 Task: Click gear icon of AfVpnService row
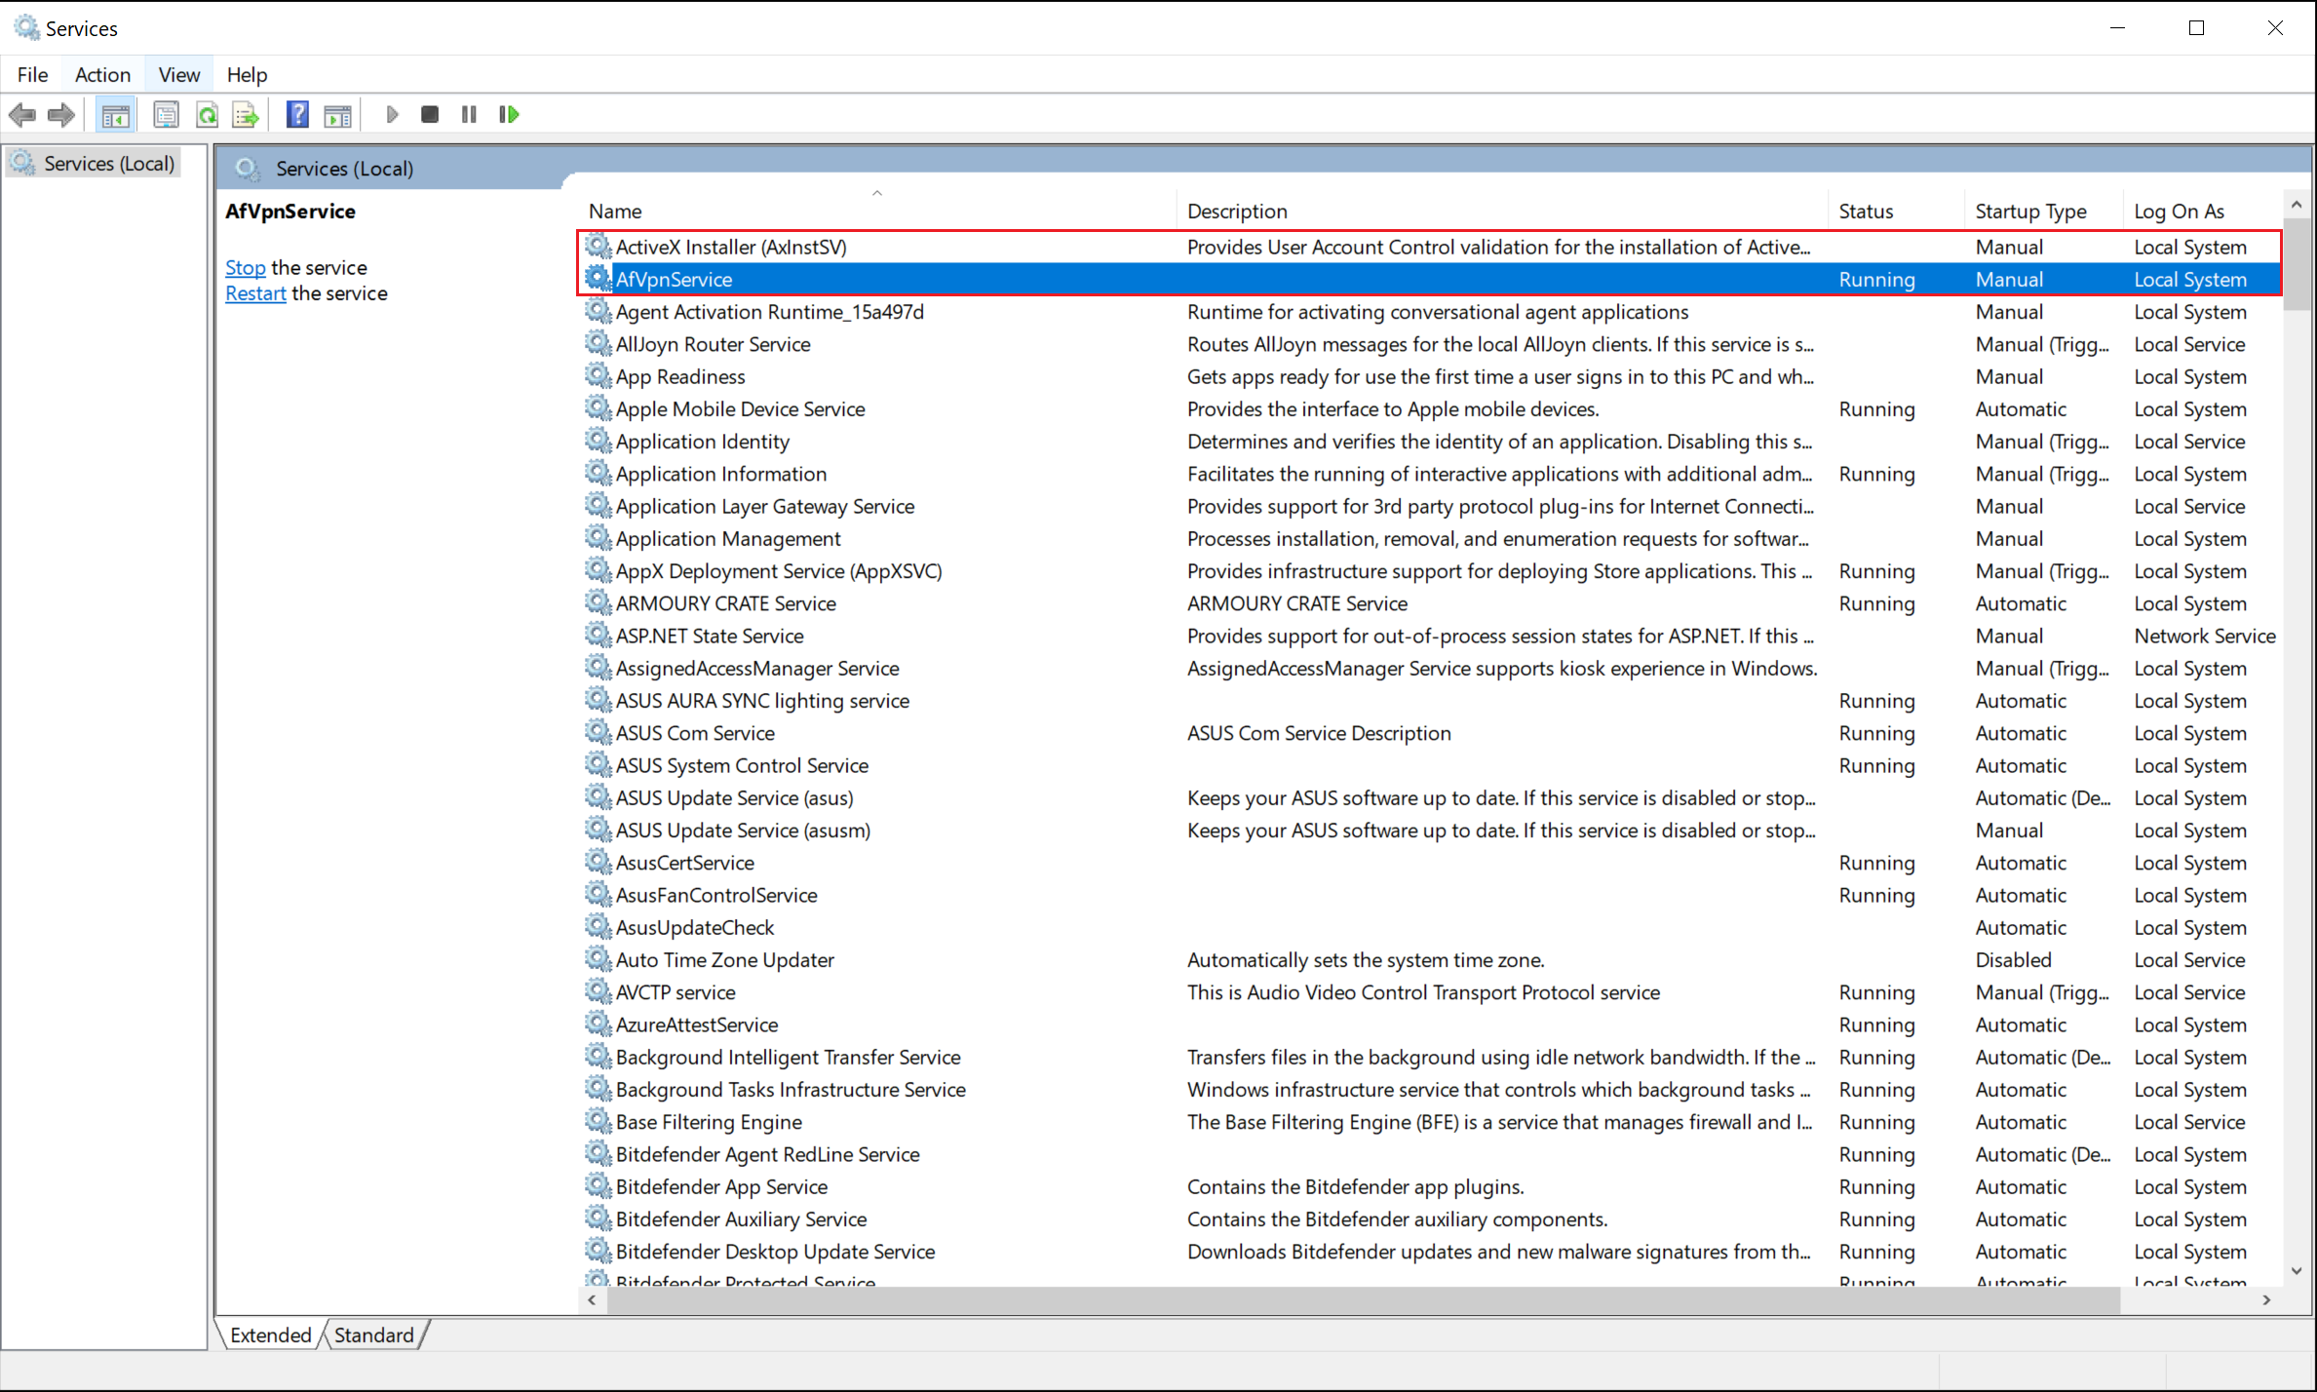(598, 279)
